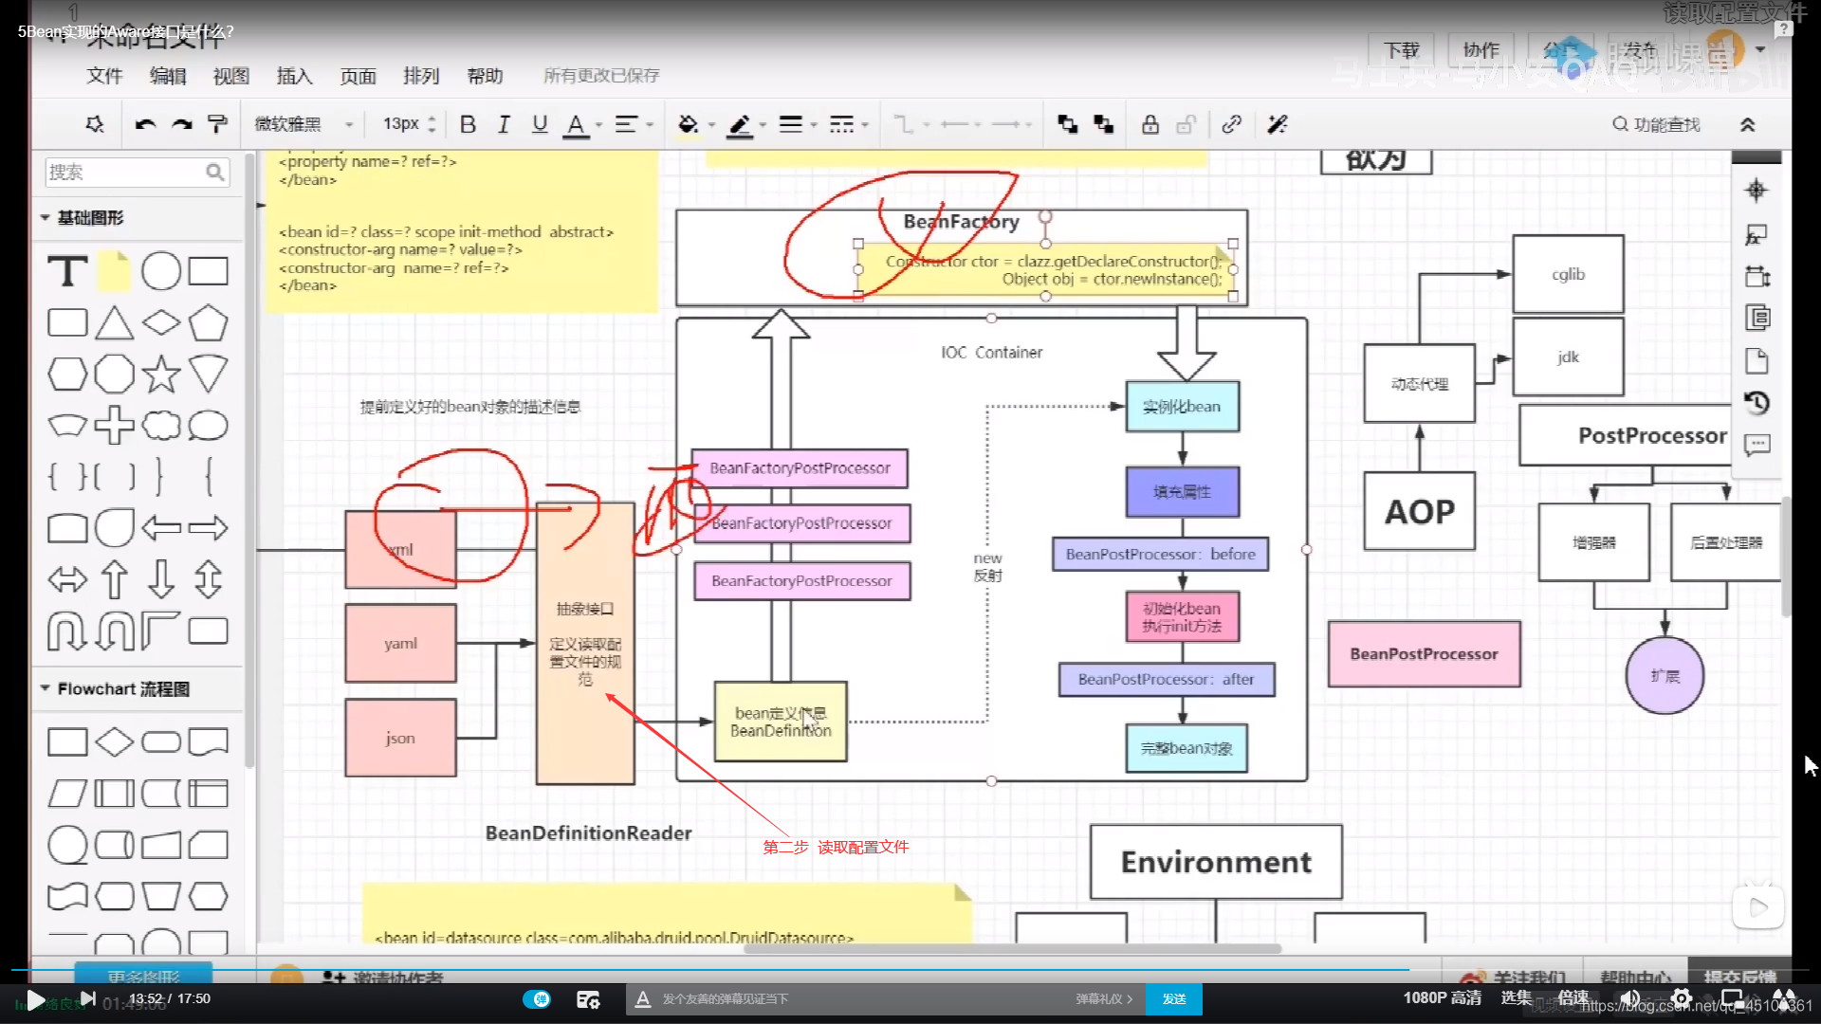
Task: Select the format painter brush
Action: (x=217, y=124)
